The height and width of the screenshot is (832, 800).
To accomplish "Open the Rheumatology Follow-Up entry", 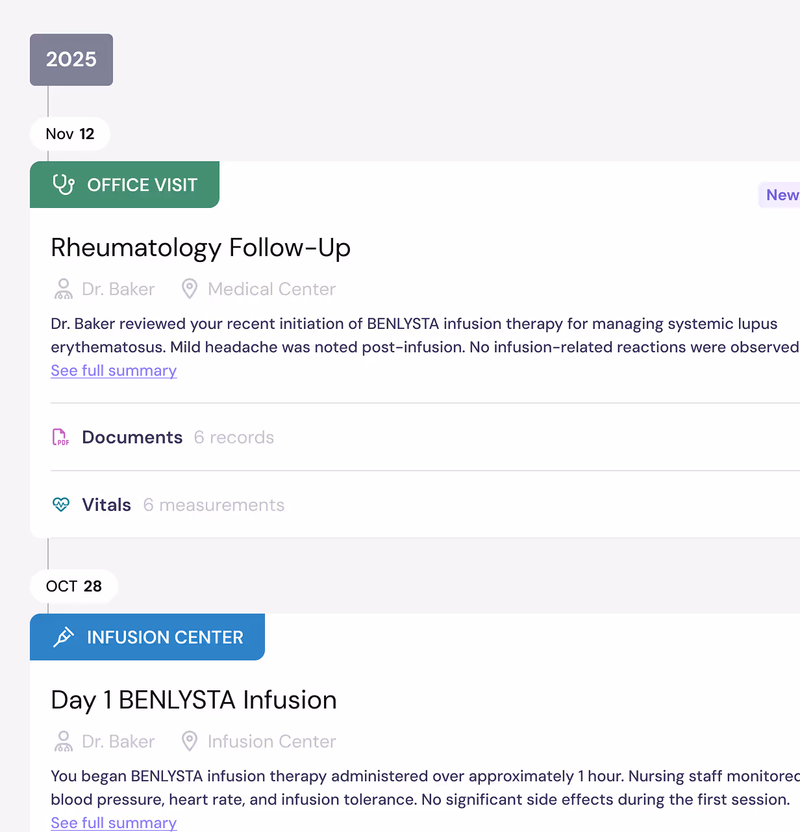I will [x=200, y=248].
